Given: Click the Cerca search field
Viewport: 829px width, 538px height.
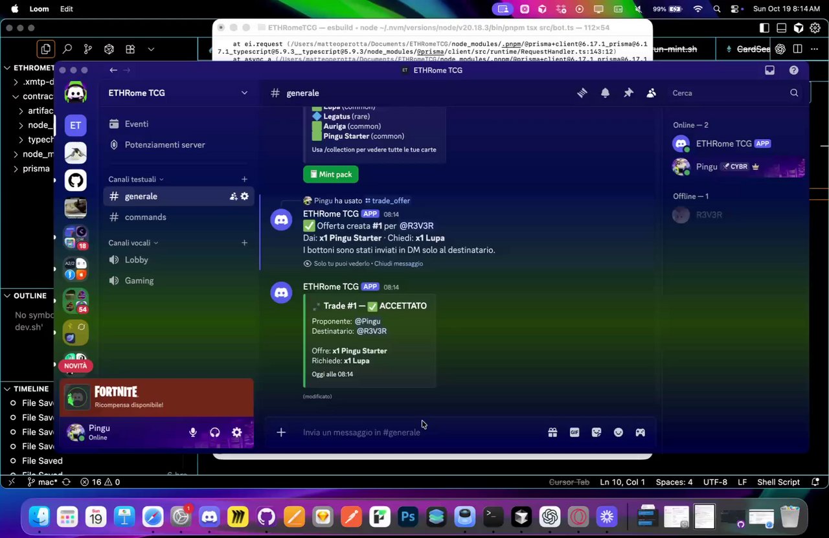Looking at the screenshot, I should click(734, 93).
